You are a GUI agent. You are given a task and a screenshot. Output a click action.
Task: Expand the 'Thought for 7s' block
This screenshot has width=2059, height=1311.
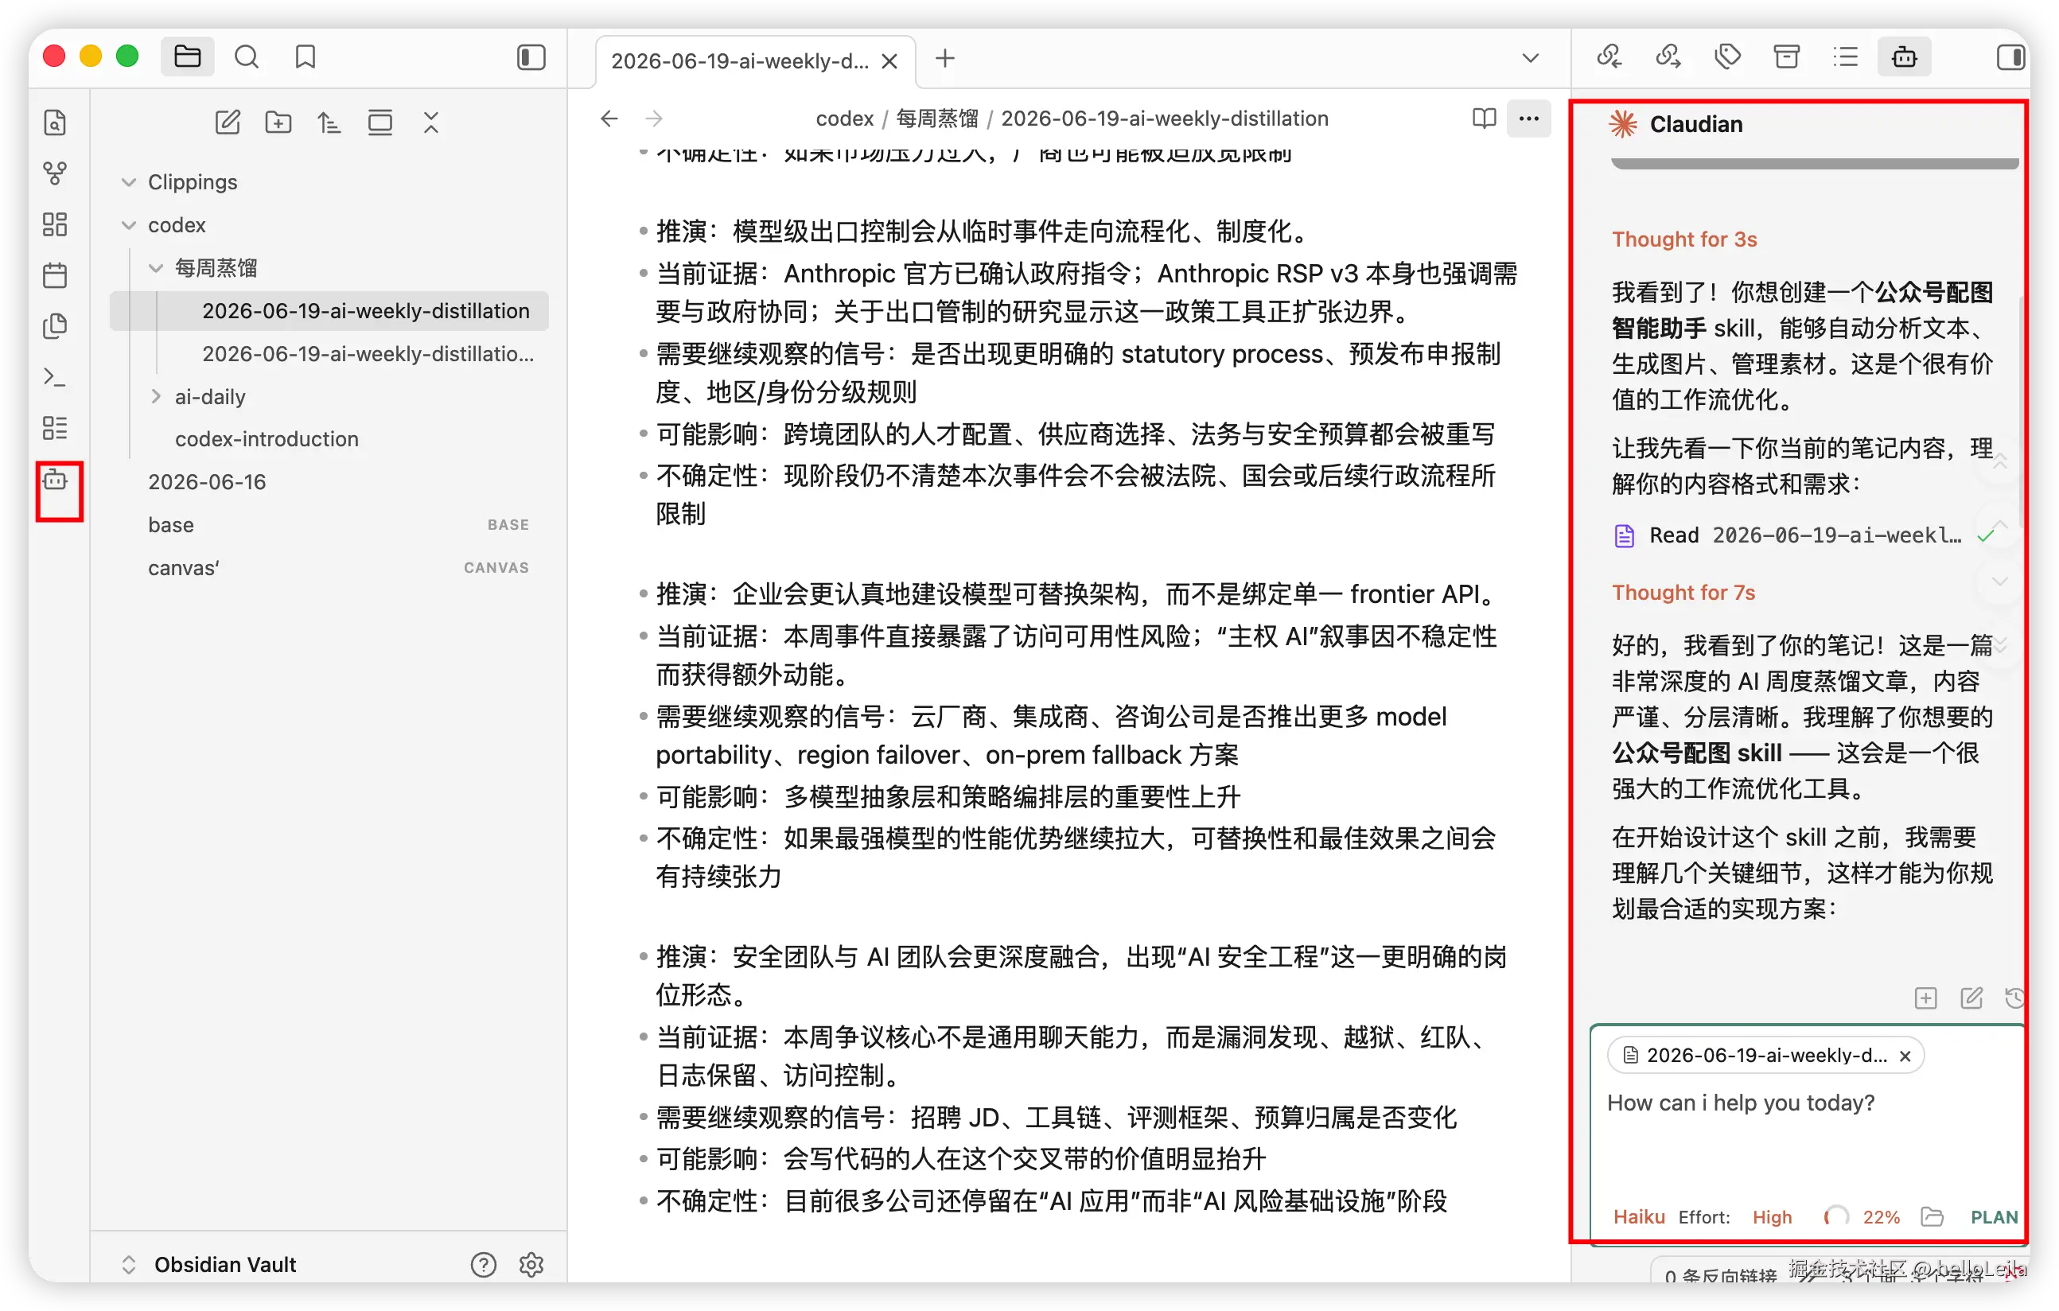pyautogui.click(x=1683, y=593)
